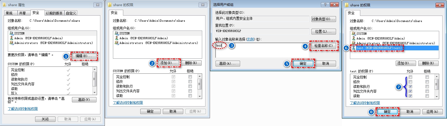447x126 pixels.
Task: Click the object name input field containing test
Action: click(262, 50)
